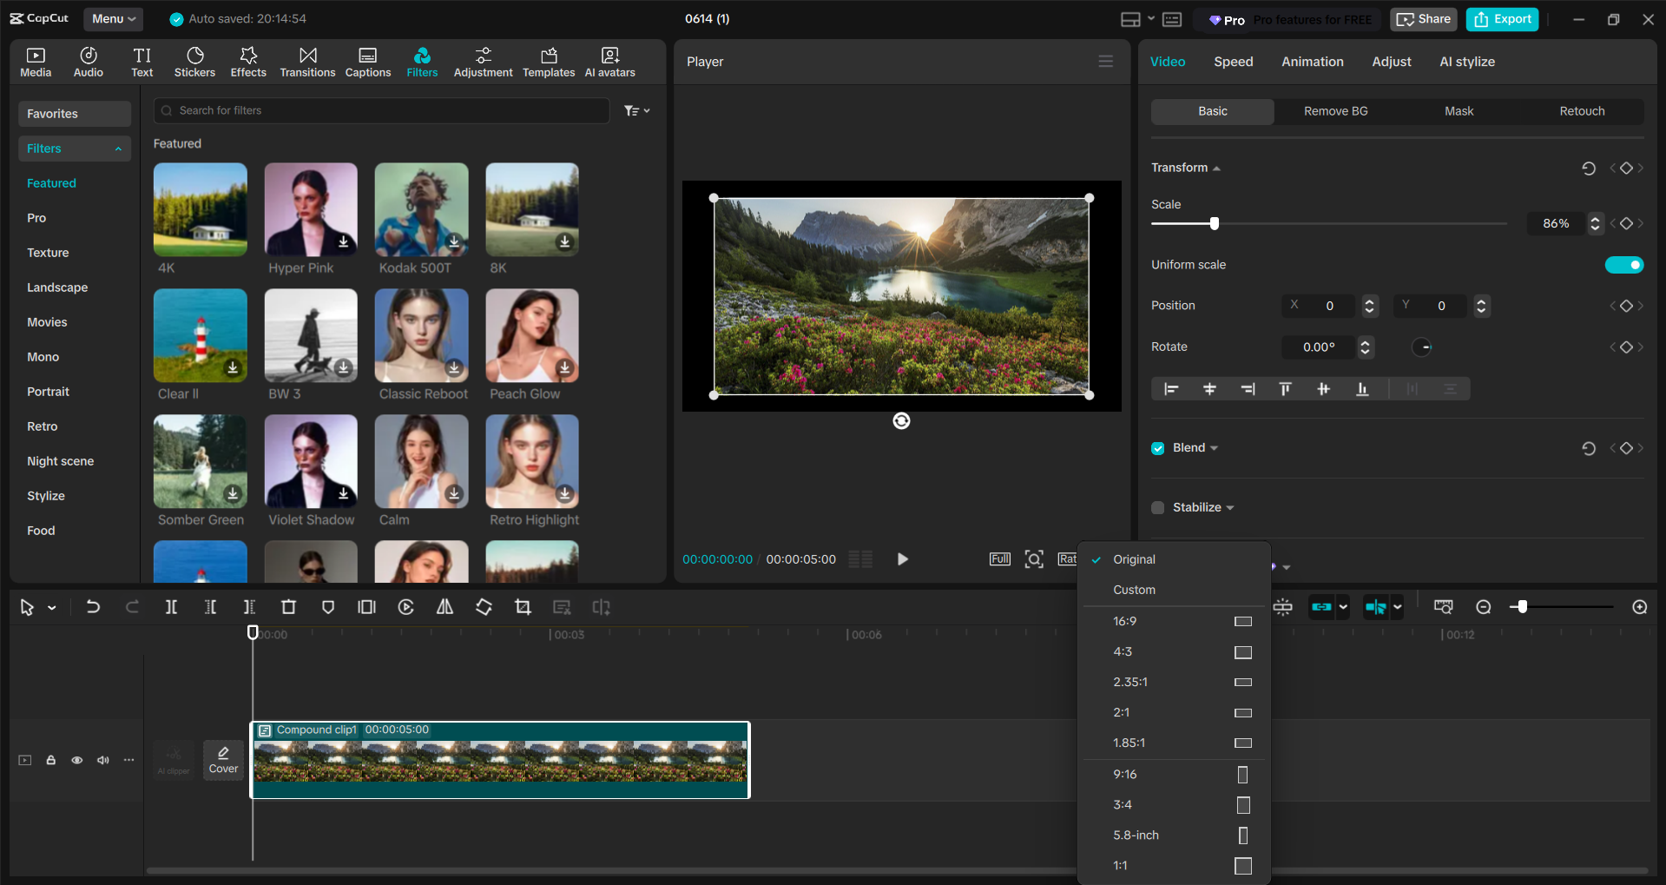Hide the video track with the eye icon
This screenshot has width=1666, height=885.
[76, 760]
